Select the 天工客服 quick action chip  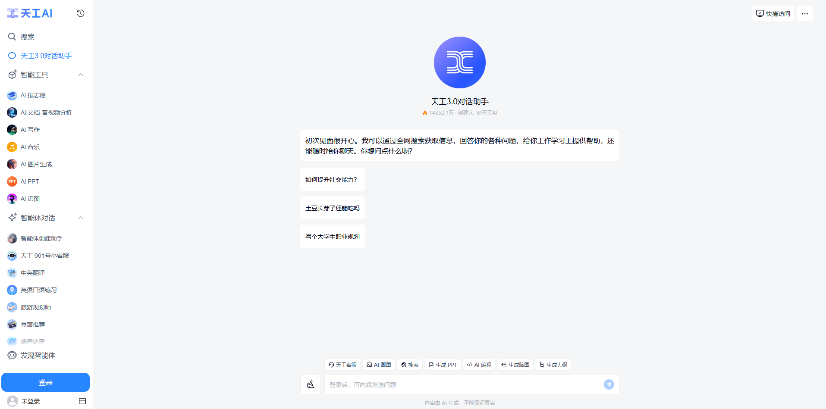[x=342, y=365]
